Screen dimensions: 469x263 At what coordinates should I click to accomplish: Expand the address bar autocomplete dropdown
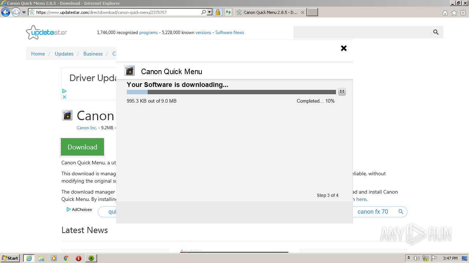coord(210,12)
